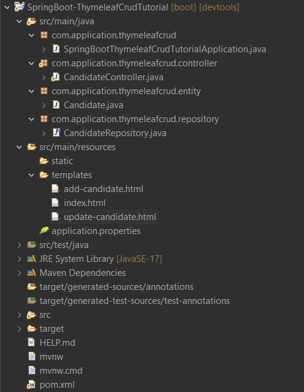Click the templates folder icon

[x=44, y=175]
